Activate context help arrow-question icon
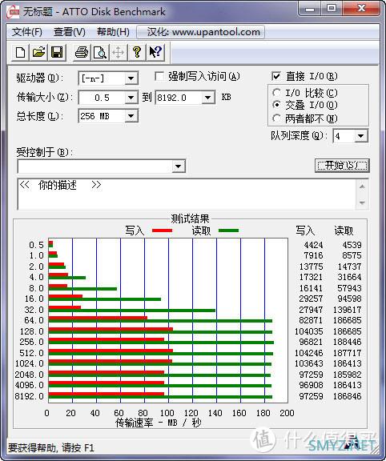 155,53
